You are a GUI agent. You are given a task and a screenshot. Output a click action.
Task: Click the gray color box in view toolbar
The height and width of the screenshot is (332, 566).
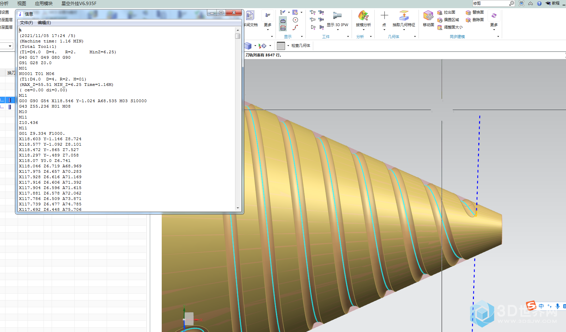point(281,46)
